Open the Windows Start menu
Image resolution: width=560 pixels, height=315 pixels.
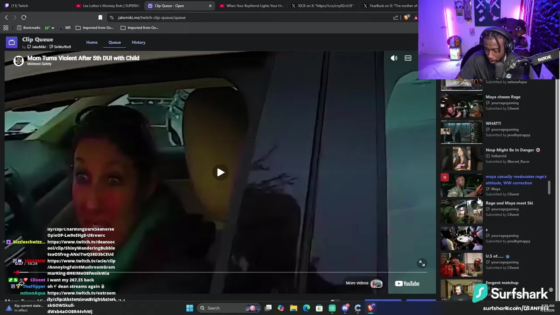coord(189,308)
